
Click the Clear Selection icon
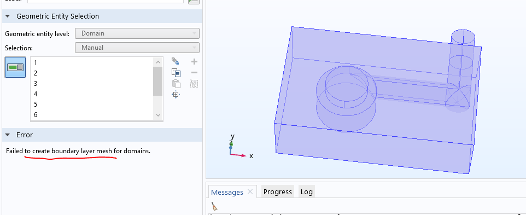point(194,84)
